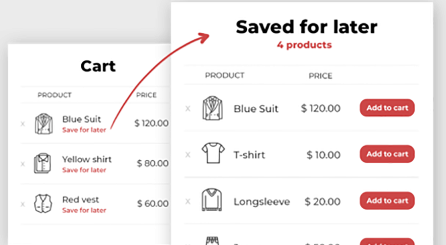Add Longsleeve to cart

pyautogui.click(x=387, y=200)
